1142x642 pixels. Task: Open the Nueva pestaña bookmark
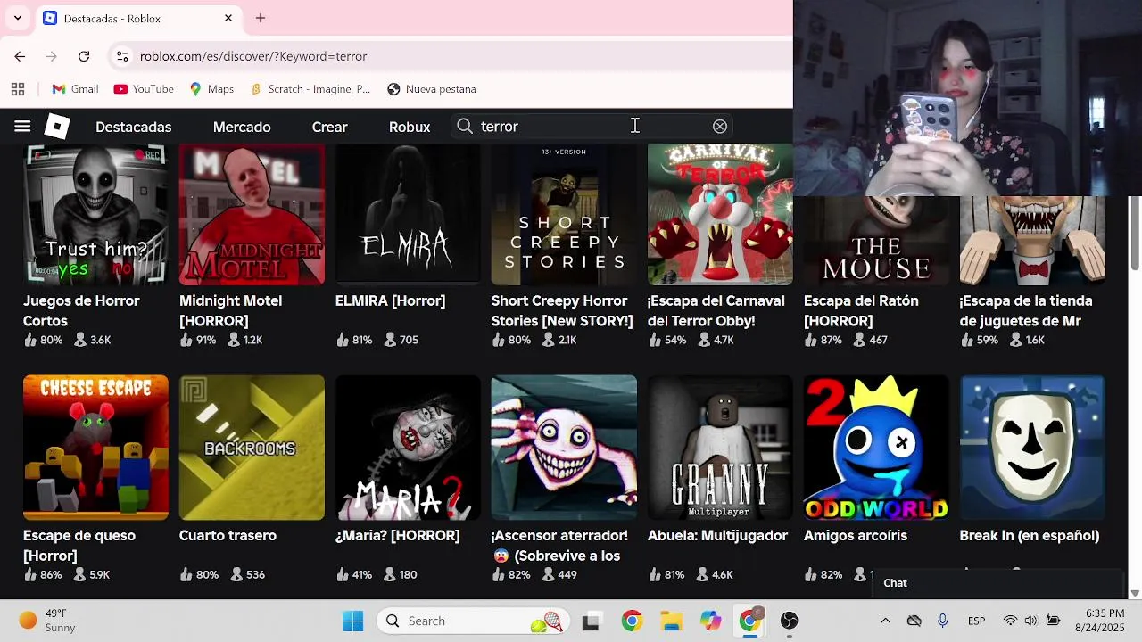click(x=432, y=89)
